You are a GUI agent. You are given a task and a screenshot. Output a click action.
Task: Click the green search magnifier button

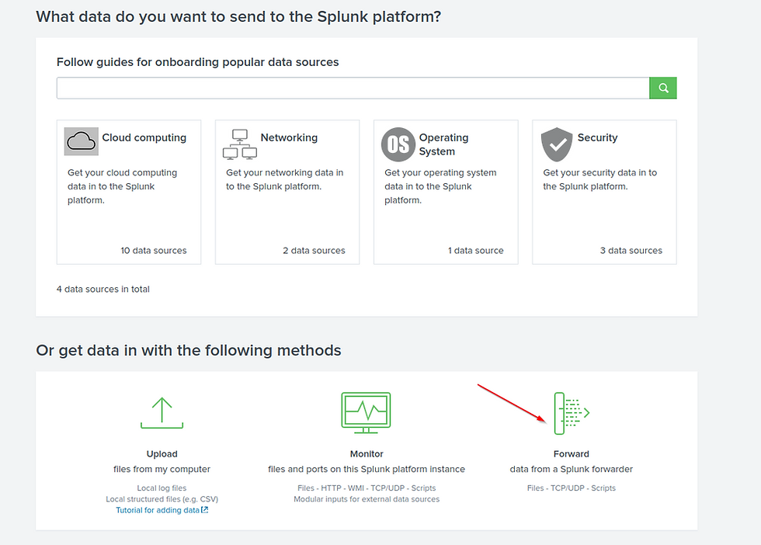(x=663, y=89)
